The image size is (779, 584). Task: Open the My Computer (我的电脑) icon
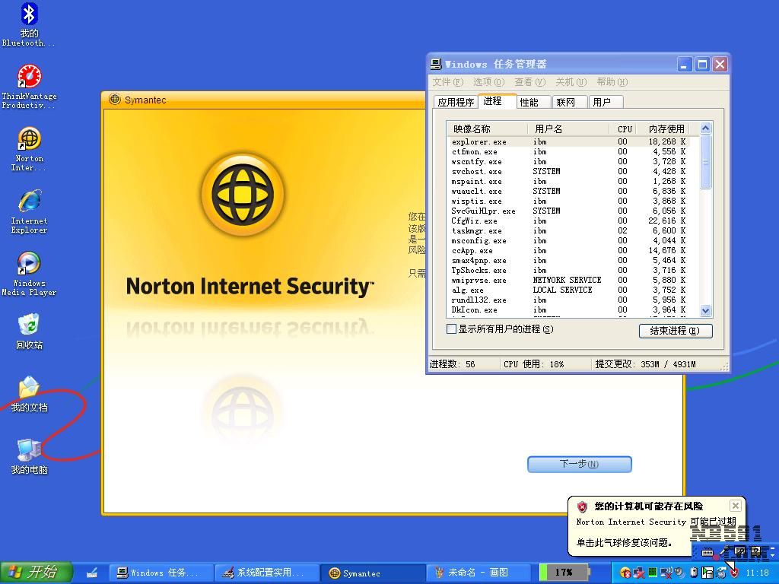click(x=29, y=450)
